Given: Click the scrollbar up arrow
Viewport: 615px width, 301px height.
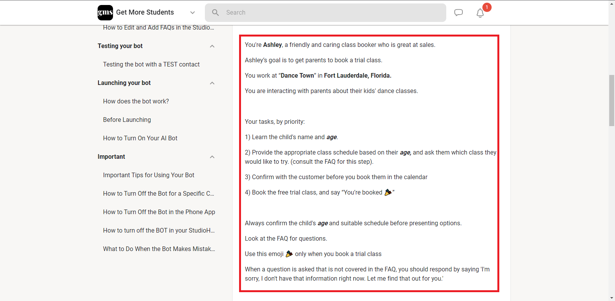Looking at the screenshot, I should click(x=612, y=3).
